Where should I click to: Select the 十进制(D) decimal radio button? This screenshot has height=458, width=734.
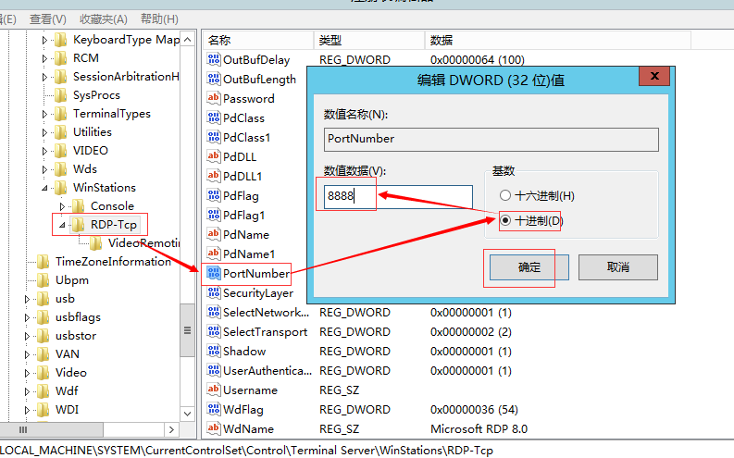tap(505, 220)
